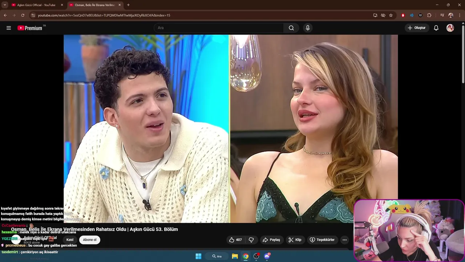Open the Chrome profile avatar

pos(451,15)
